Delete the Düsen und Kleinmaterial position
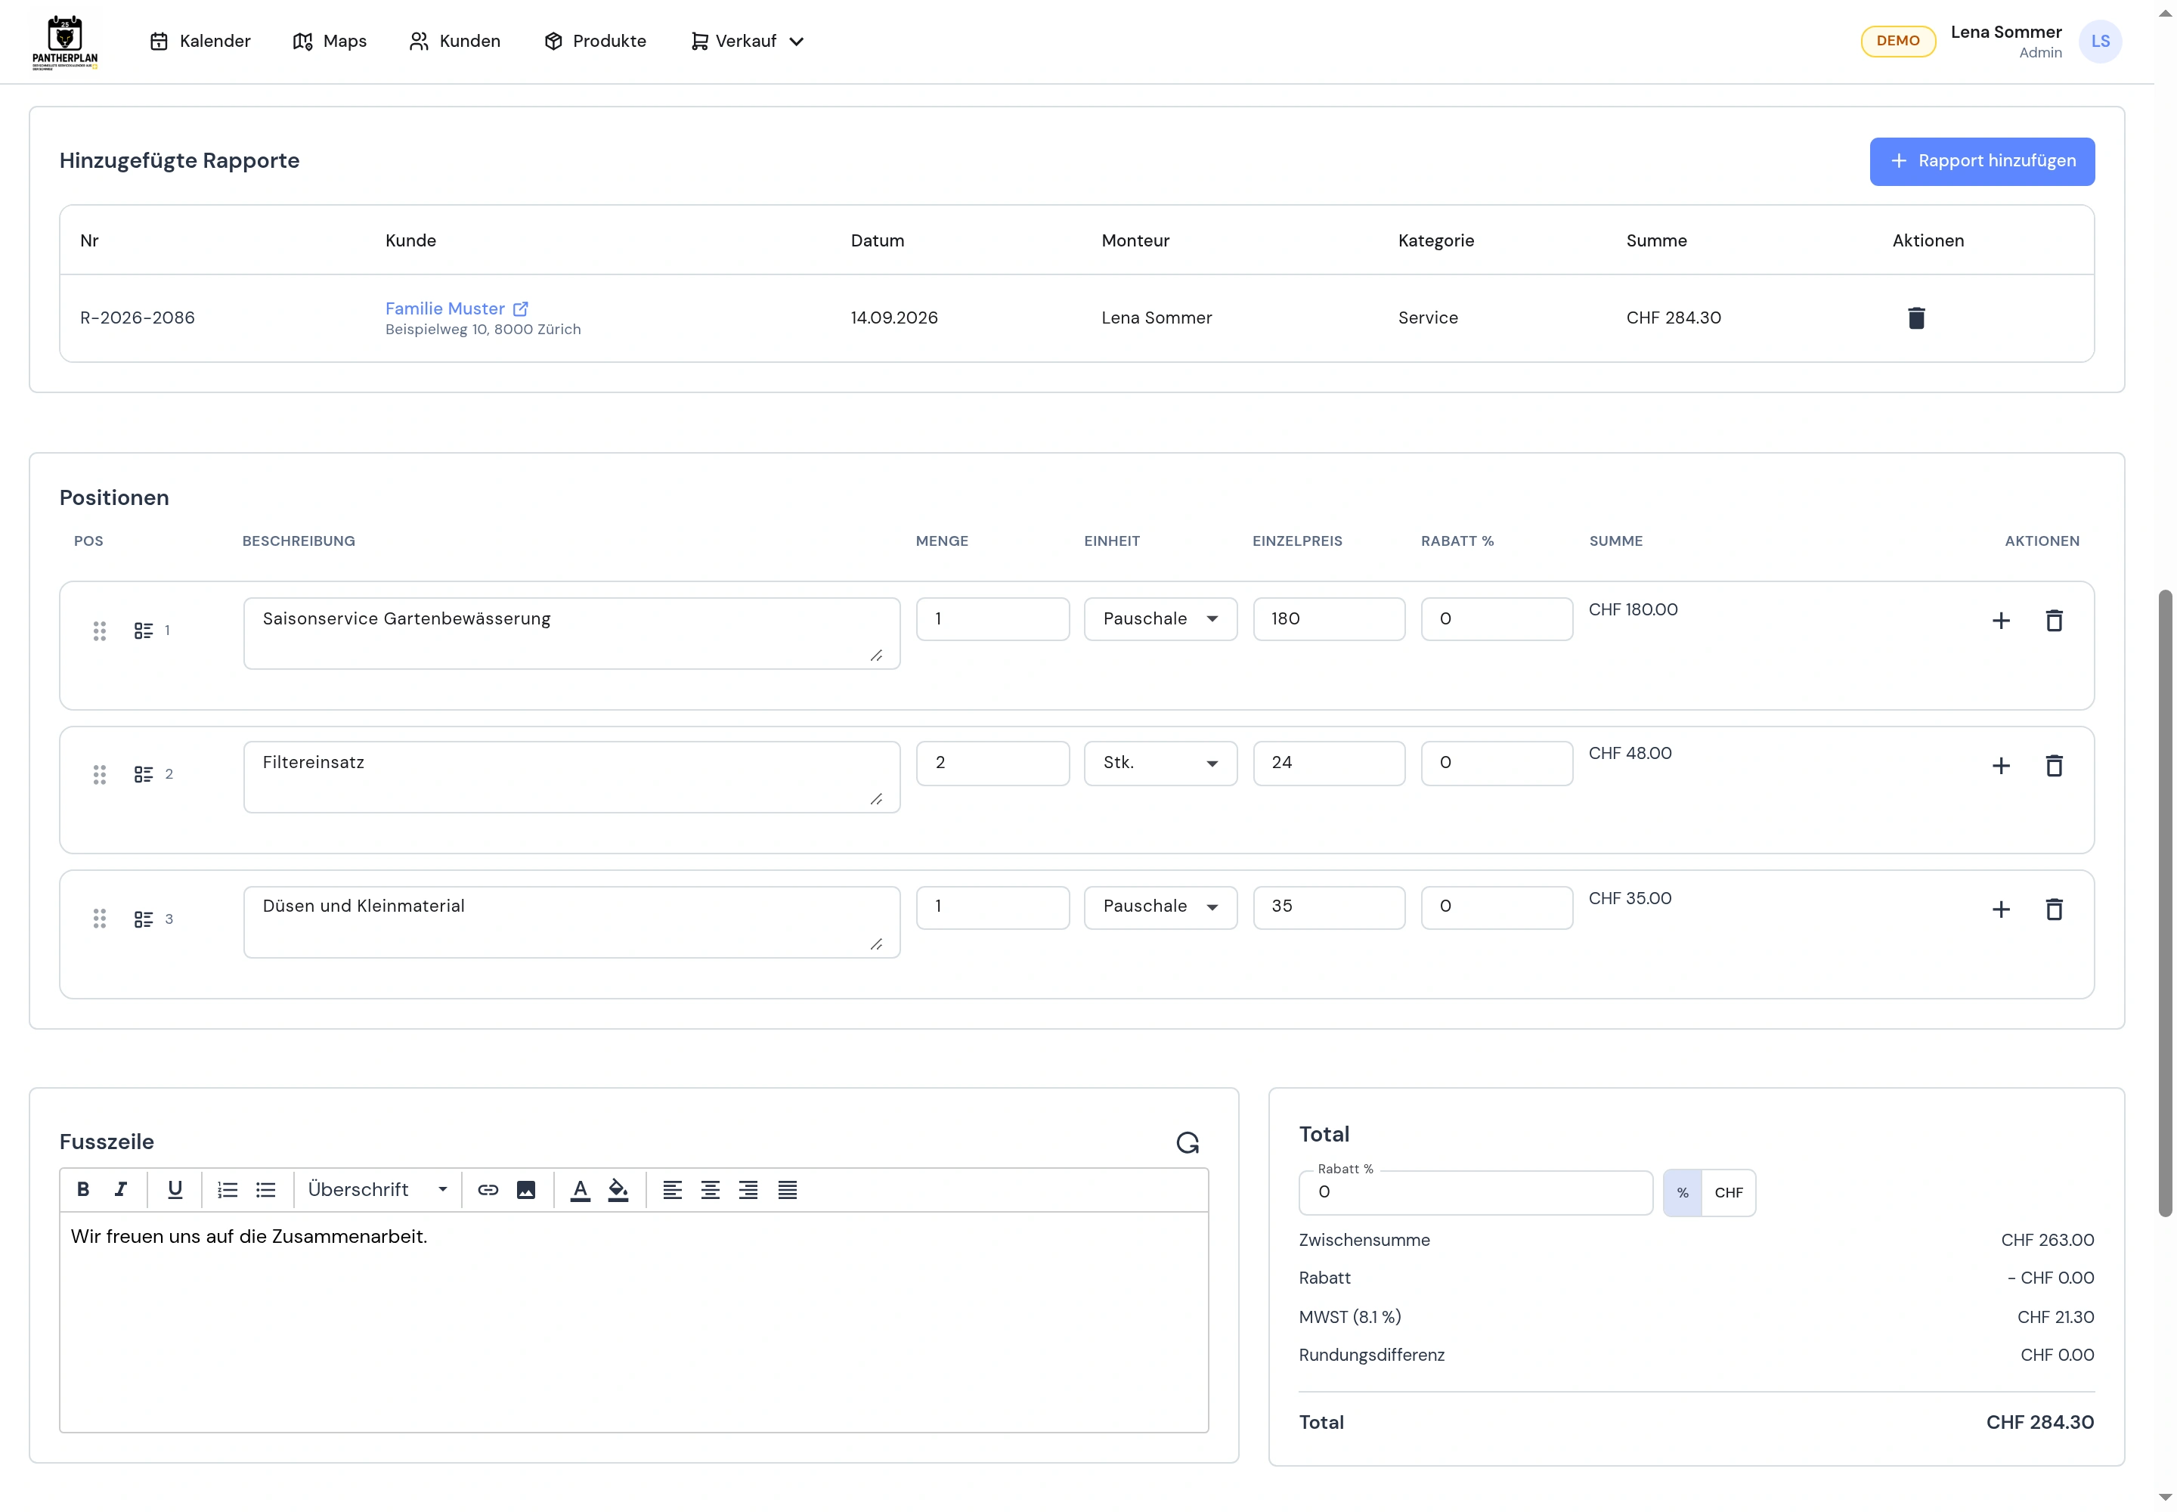 pos(2053,909)
